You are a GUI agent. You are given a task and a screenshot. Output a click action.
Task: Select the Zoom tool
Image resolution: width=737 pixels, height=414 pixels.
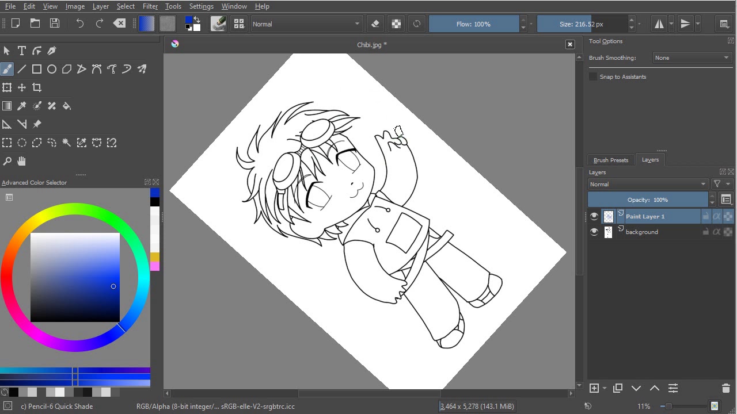[x=7, y=161]
